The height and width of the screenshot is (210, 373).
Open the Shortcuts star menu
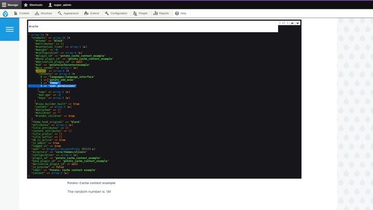point(33,5)
